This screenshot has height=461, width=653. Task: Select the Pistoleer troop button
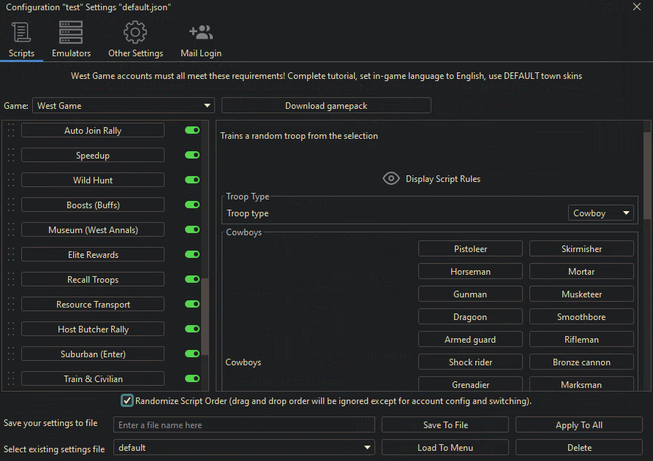coord(470,249)
